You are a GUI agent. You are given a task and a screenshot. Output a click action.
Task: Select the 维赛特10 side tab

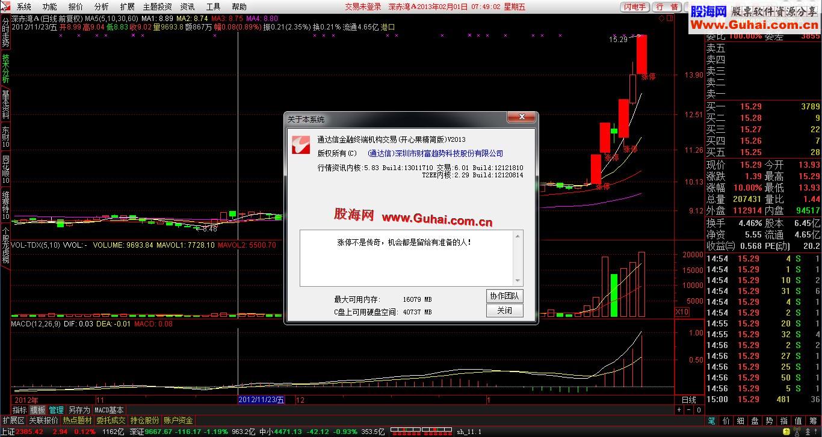tap(5, 205)
